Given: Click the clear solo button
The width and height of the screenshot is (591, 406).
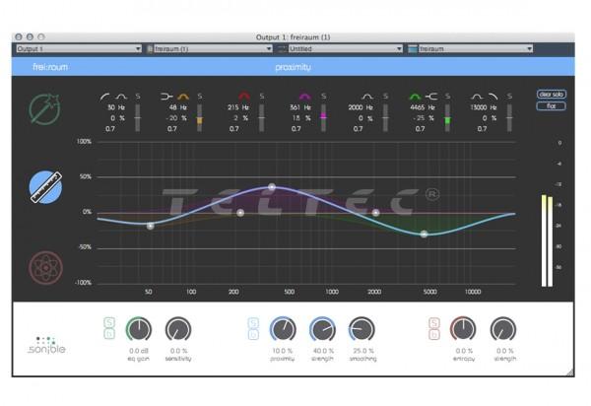Looking at the screenshot, I should [551, 94].
